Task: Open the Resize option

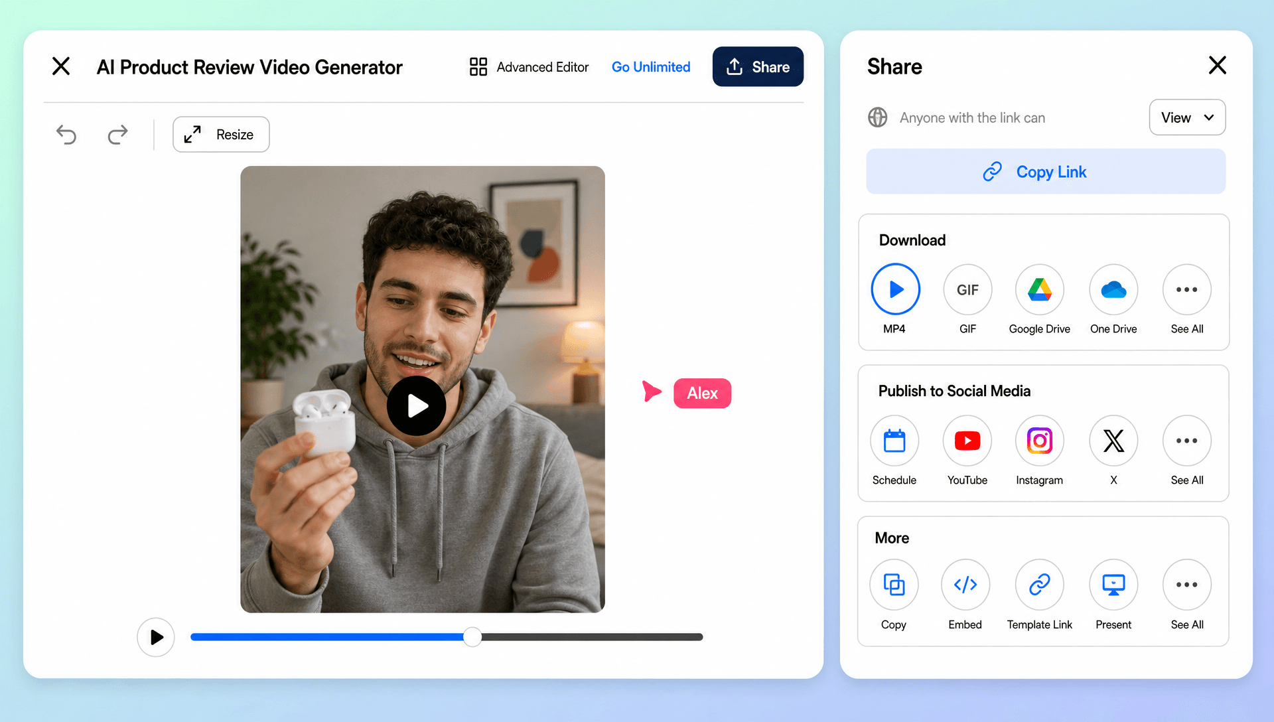Action: 221,135
